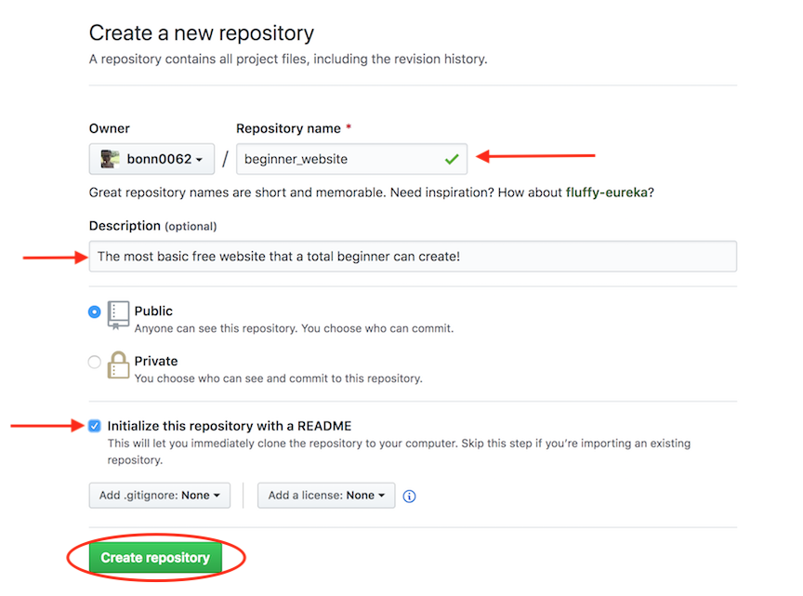The width and height of the screenshot is (803, 596).
Task: Expand the Add a license dropdown
Action: pos(326,496)
